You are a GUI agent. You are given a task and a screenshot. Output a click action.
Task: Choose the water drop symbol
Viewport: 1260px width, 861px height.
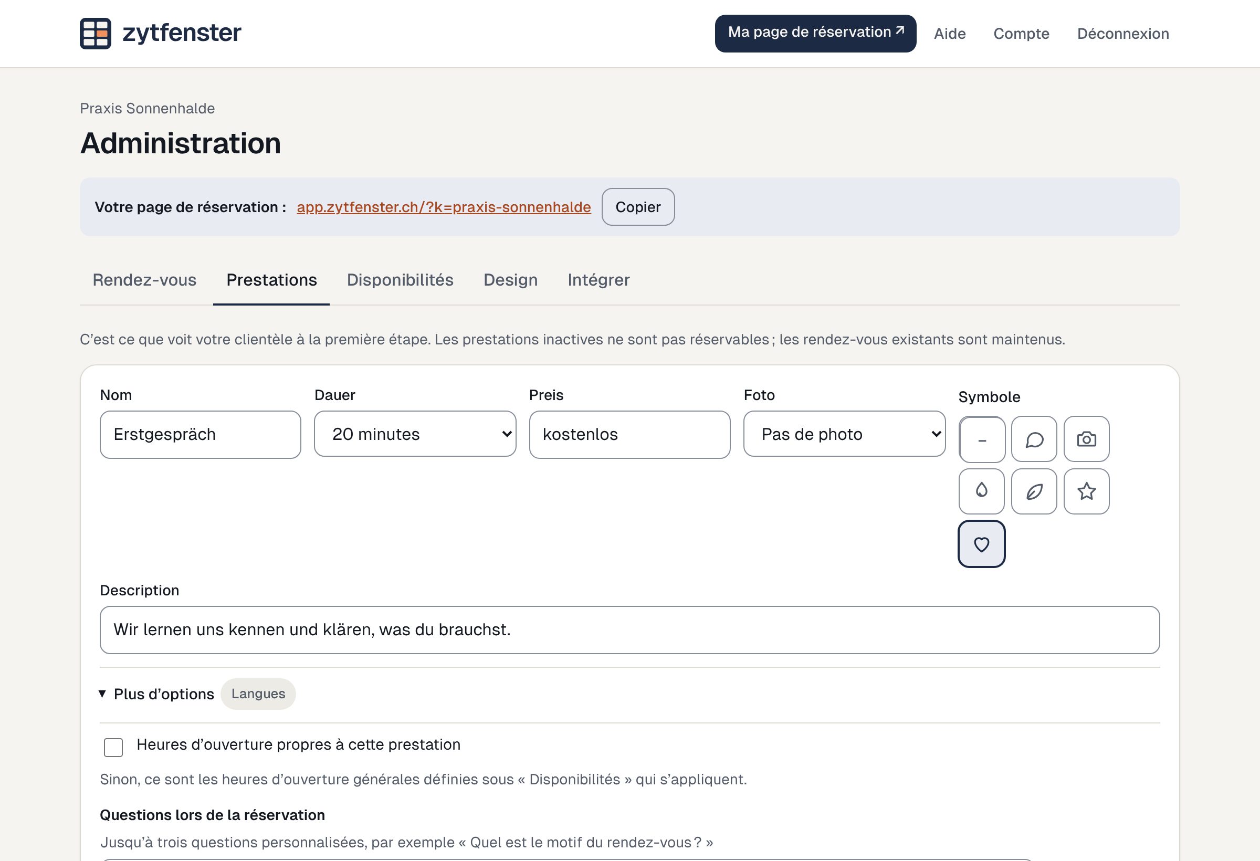point(981,491)
